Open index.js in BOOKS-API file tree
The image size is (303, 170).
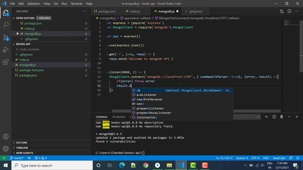[x=51, y=60]
